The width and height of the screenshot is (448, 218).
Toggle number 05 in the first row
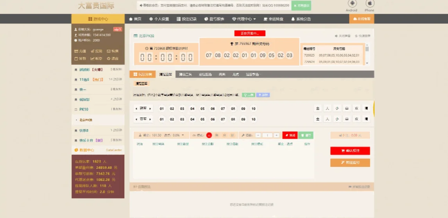point(202,109)
